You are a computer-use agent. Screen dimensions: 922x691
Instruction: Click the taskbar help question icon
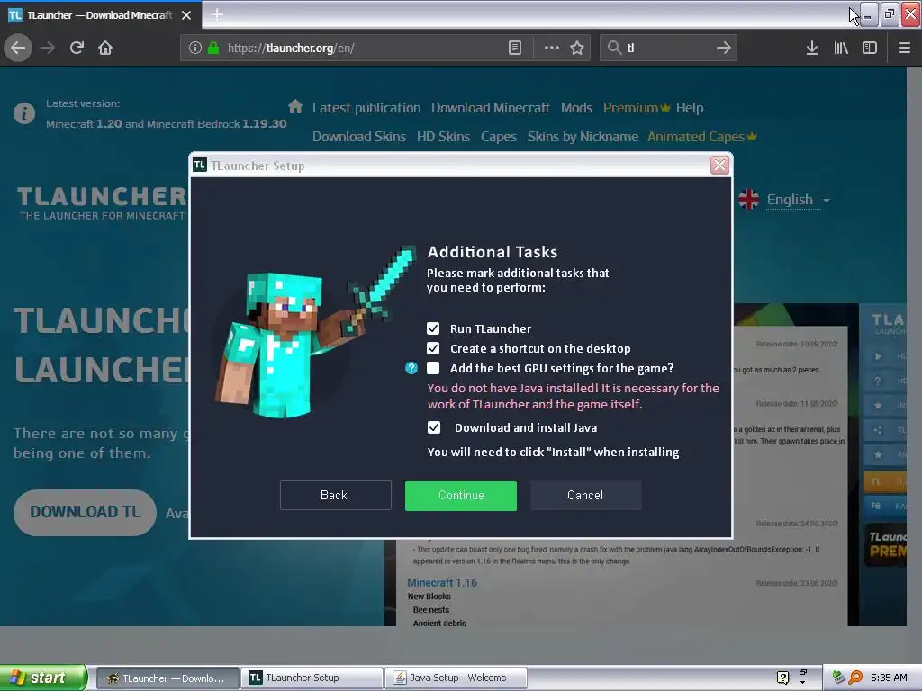[x=782, y=678]
